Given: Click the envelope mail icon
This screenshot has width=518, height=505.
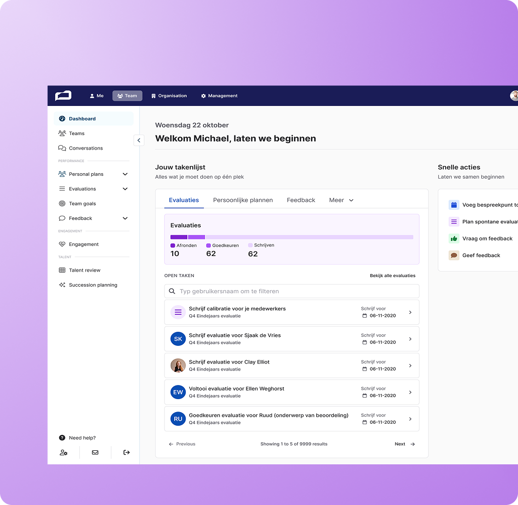Looking at the screenshot, I should (95, 452).
